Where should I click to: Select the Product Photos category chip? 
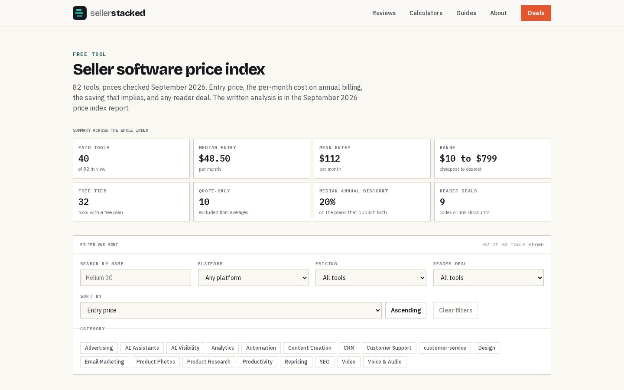click(x=156, y=362)
